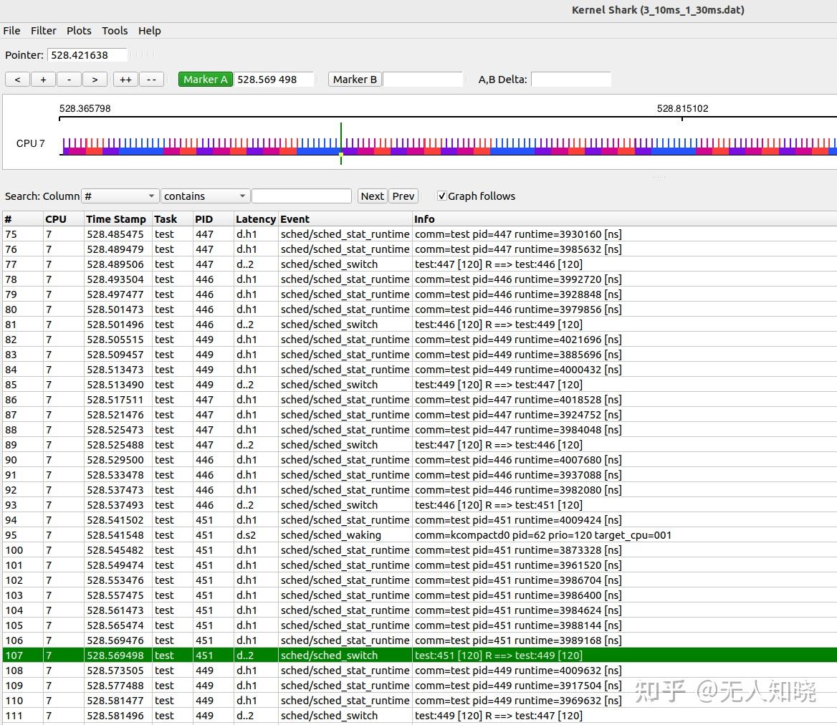Open the Plots menu
This screenshot has height=725, width=837.
[x=79, y=31]
